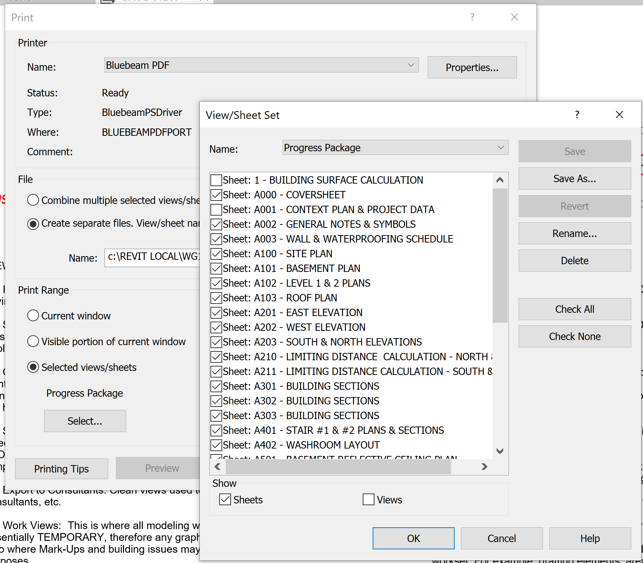Click Check None to clear selections
The height and width of the screenshot is (563, 643).
click(574, 336)
